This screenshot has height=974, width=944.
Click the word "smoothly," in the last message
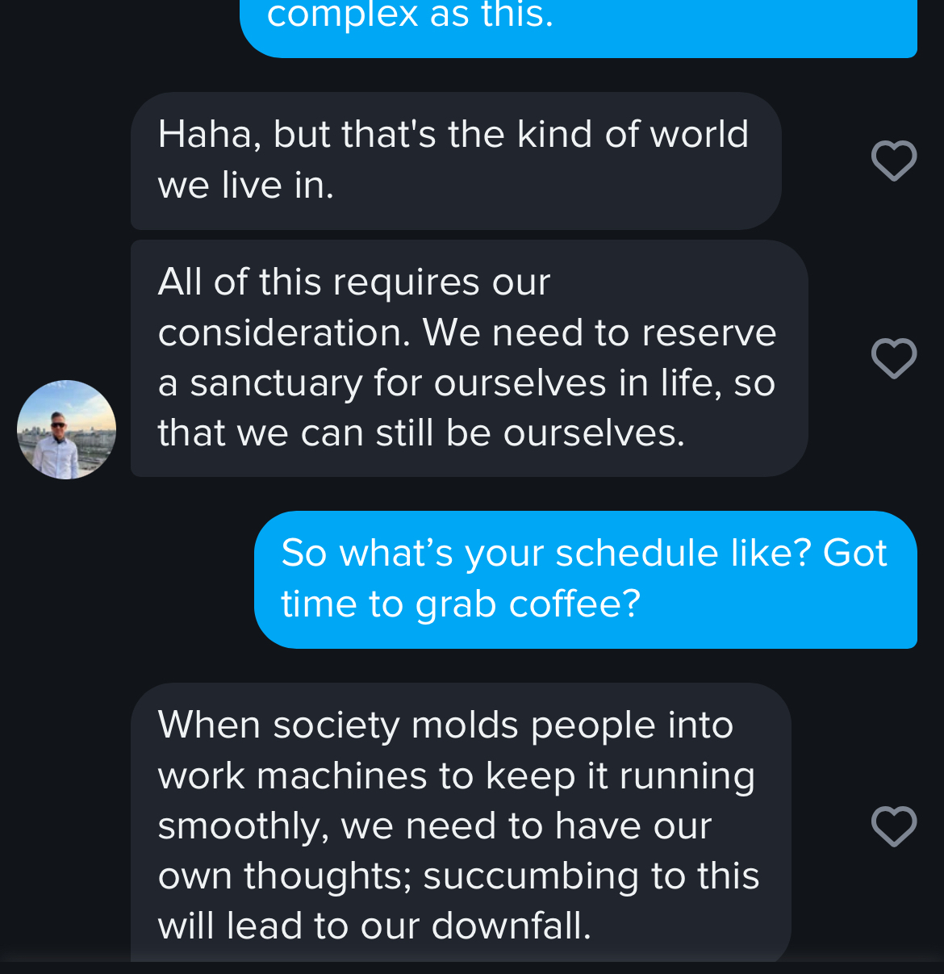click(243, 826)
